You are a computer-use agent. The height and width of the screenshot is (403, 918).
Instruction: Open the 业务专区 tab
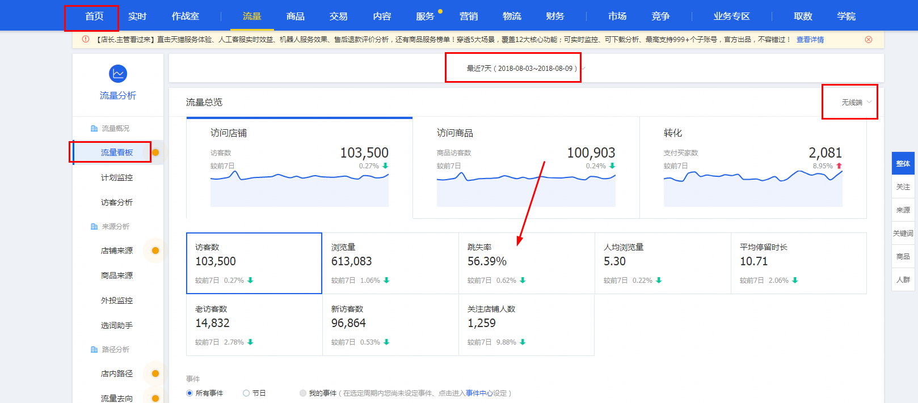[732, 16]
